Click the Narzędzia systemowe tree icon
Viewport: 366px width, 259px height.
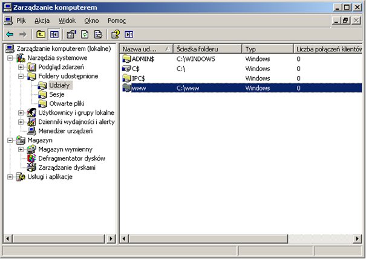pyautogui.click(x=21, y=58)
